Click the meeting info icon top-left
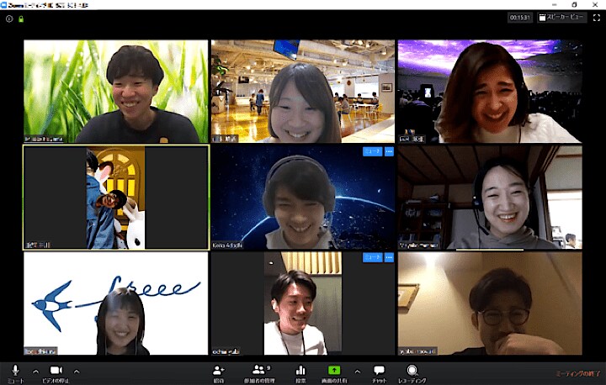This screenshot has height=385, width=606. 9,18
